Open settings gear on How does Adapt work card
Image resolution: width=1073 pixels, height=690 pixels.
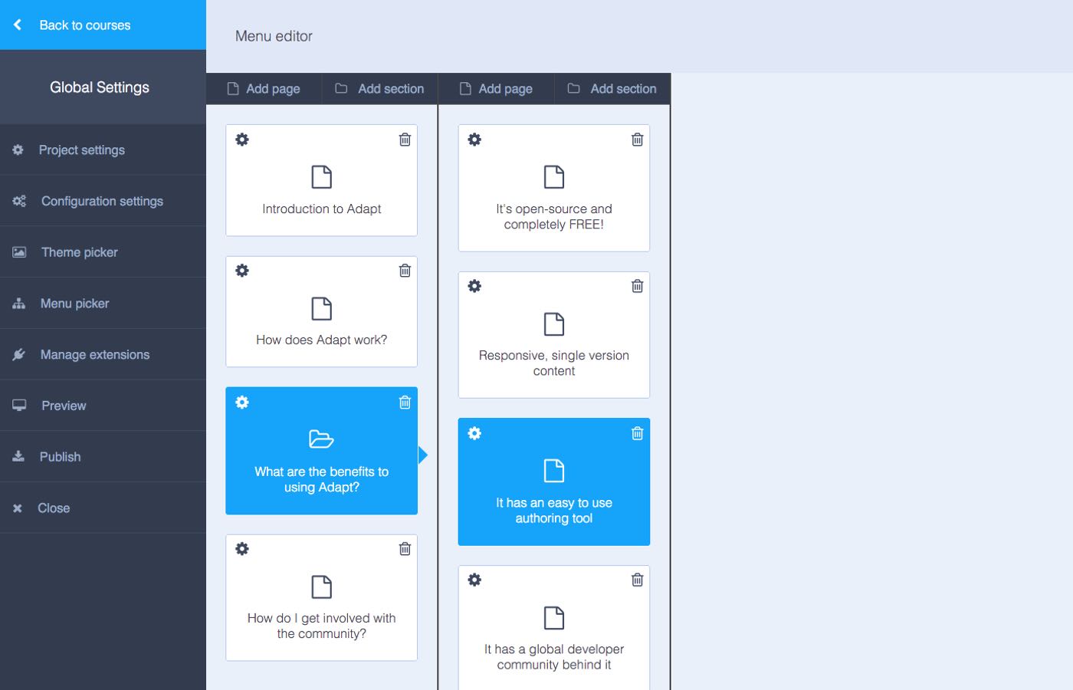pyautogui.click(x=242, y=271)
